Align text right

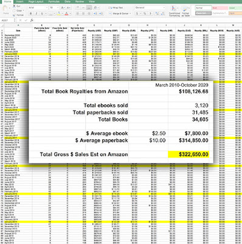[x=89, y=13]
